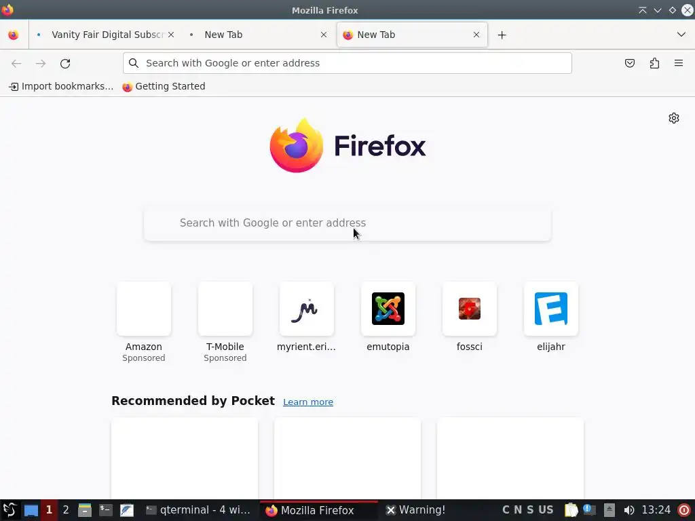Image resolution: width=695 pixels, height=521 pixels.
Task: Open the taskbar application start menu
Action: coord(10,510)
